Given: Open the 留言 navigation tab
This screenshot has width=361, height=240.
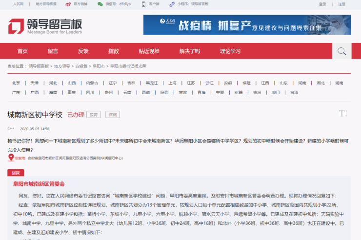Looking at the screenshot, I should [x=53, y=51].
